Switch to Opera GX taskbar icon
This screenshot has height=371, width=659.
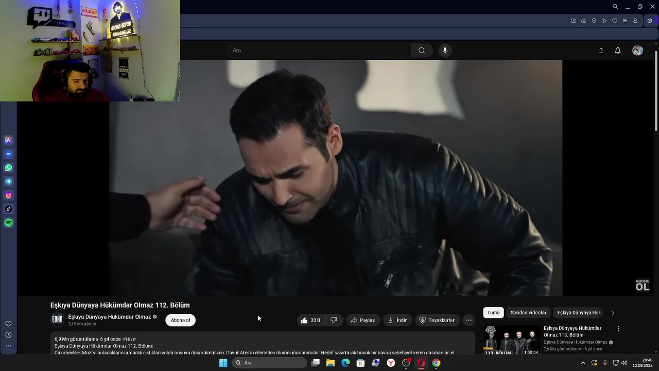click(x=421, y=363)
